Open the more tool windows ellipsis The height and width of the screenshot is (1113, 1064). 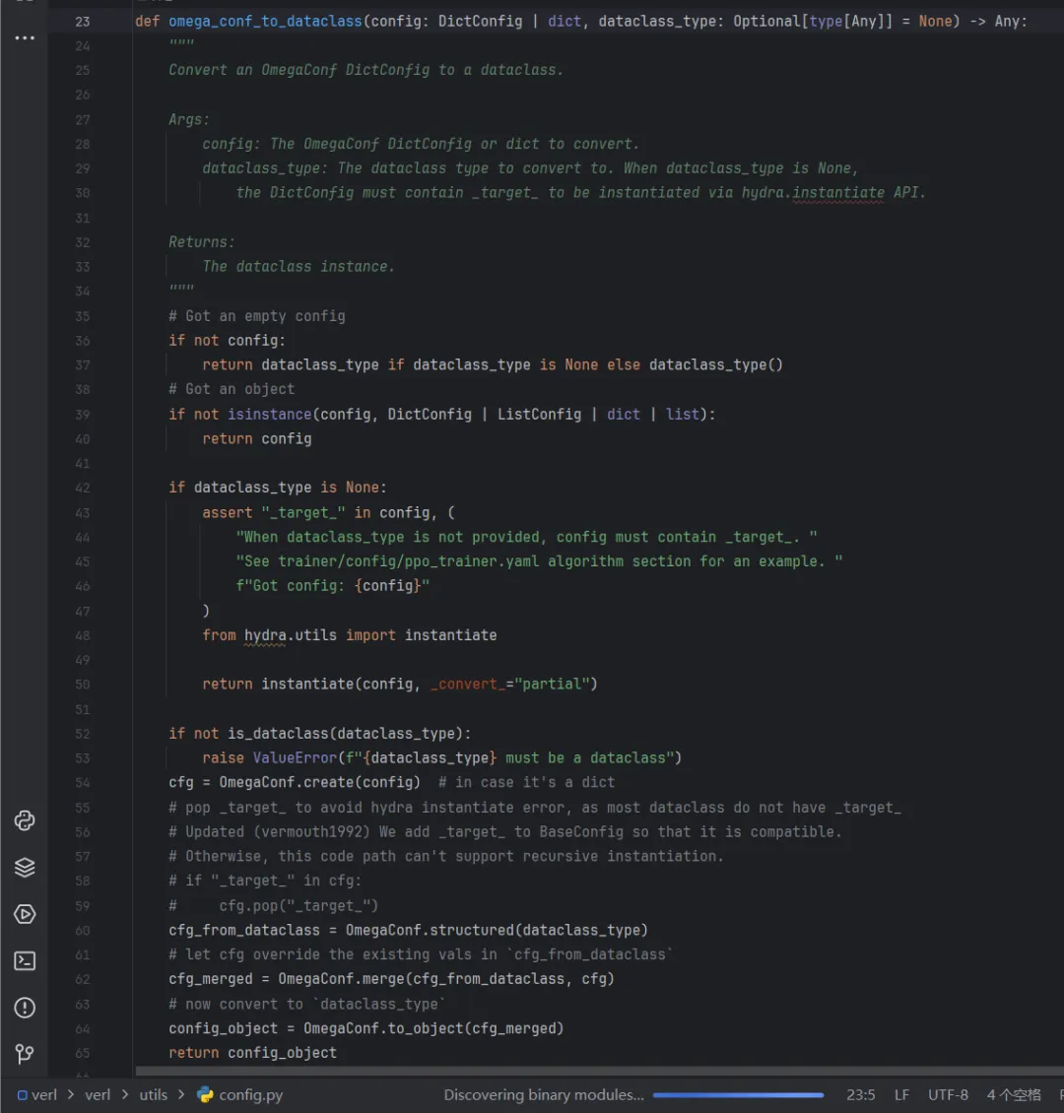pyautogui.click(x=25, y=37)
